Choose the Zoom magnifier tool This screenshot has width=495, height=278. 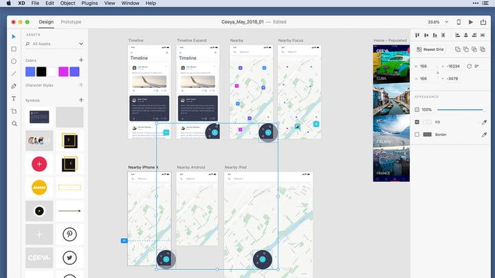pyautogui.click(x=14, y=124)
